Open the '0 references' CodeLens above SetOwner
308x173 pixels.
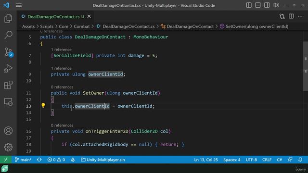(x=62, y=87)
